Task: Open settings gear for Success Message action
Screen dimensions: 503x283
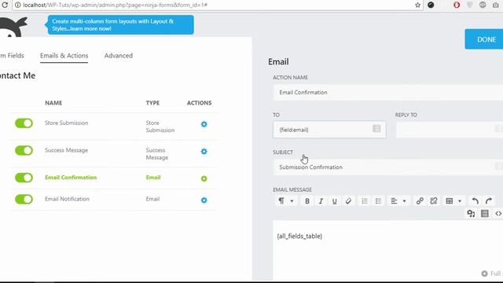Action: 204,152
